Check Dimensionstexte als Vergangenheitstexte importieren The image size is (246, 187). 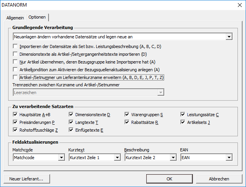coord(15,54)
